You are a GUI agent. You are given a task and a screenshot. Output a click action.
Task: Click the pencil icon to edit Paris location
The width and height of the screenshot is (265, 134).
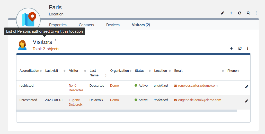click(223, 13)
